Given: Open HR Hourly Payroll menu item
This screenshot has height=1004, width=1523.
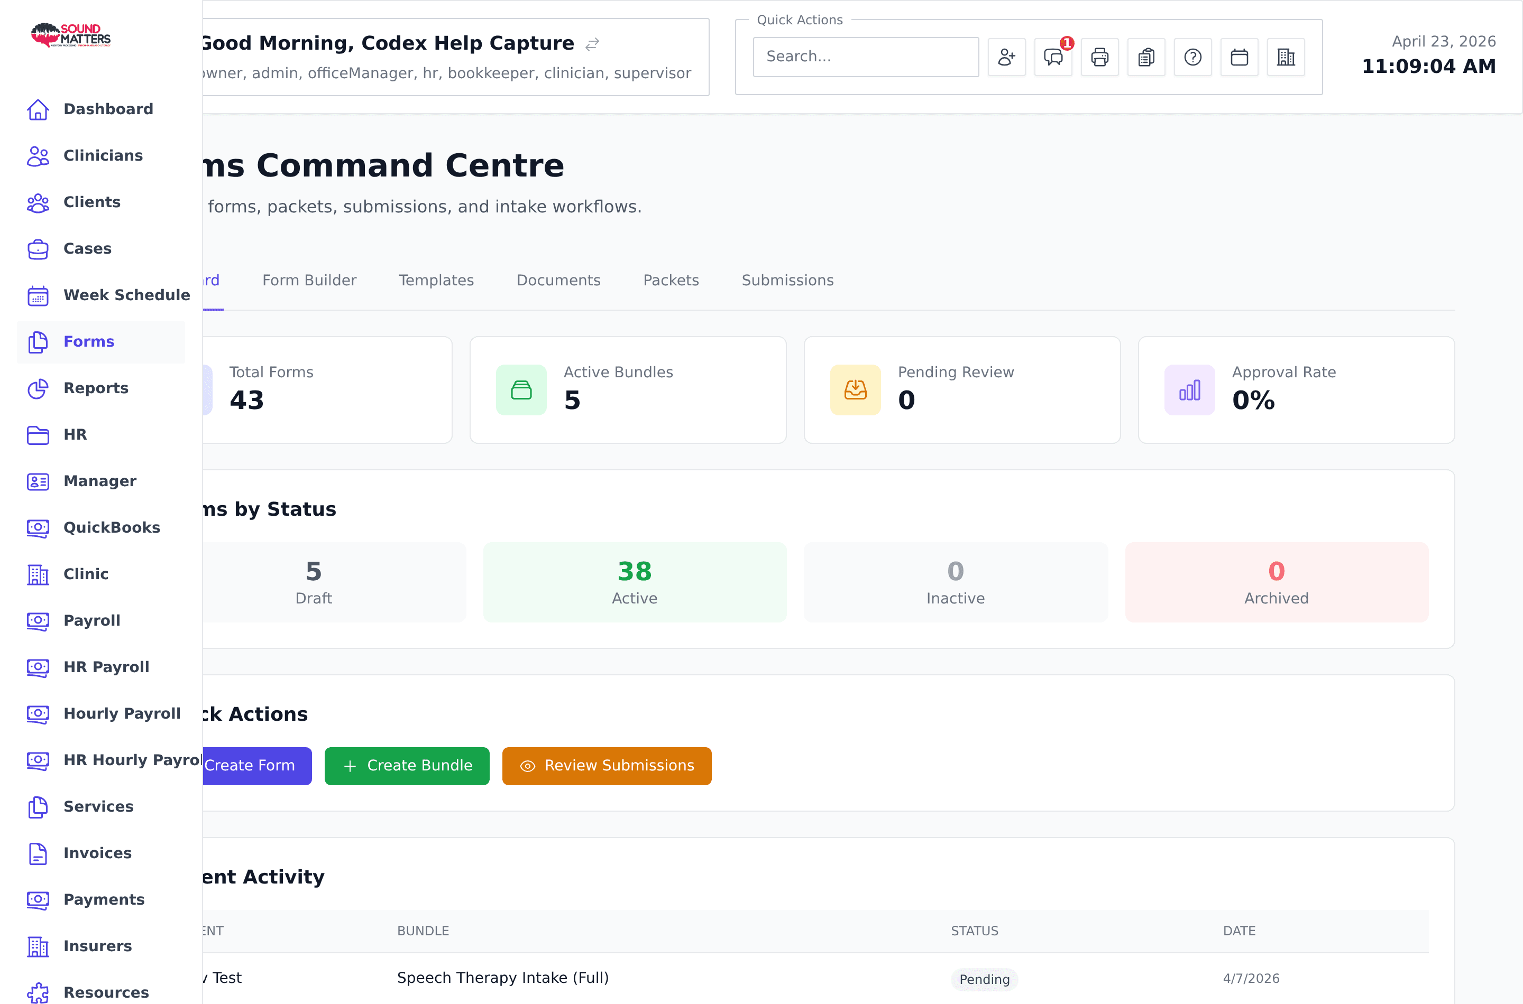Looking at the screenshot, I should 114,760.
